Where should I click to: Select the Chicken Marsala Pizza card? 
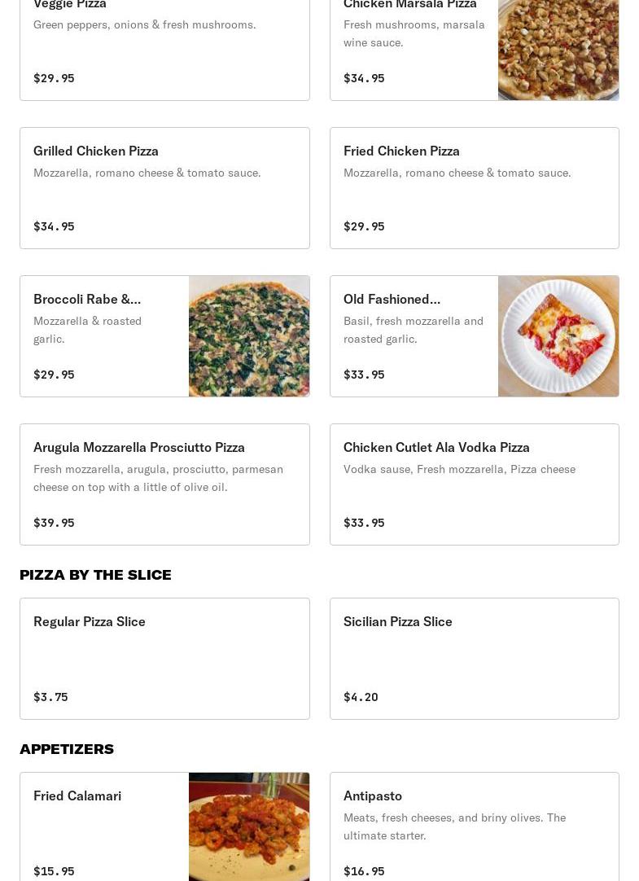coord(475,50)
